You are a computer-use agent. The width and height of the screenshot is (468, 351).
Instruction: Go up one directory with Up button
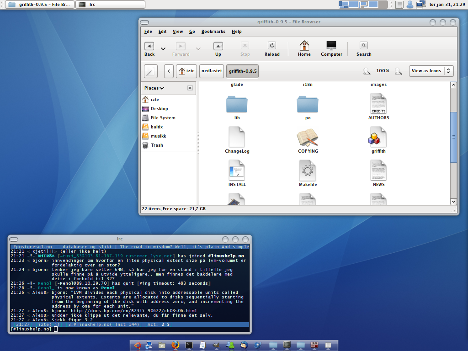(218, 49)
